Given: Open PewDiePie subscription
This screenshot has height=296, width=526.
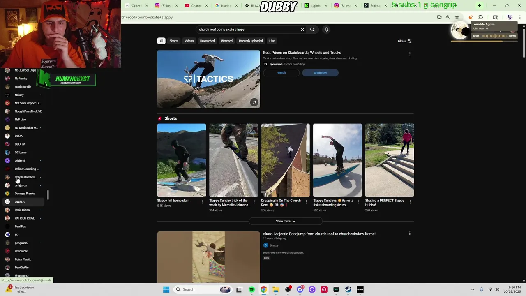Looking at the screenshot, I should point(23,268).
